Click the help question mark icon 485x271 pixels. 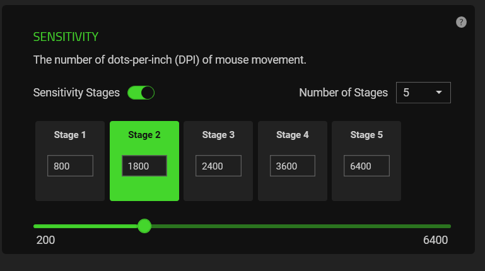(461, 22)
